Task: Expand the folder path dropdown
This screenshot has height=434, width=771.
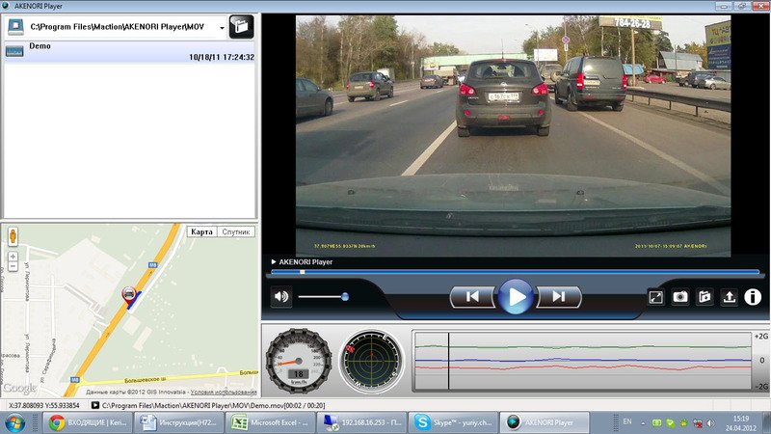Action: 222,28
